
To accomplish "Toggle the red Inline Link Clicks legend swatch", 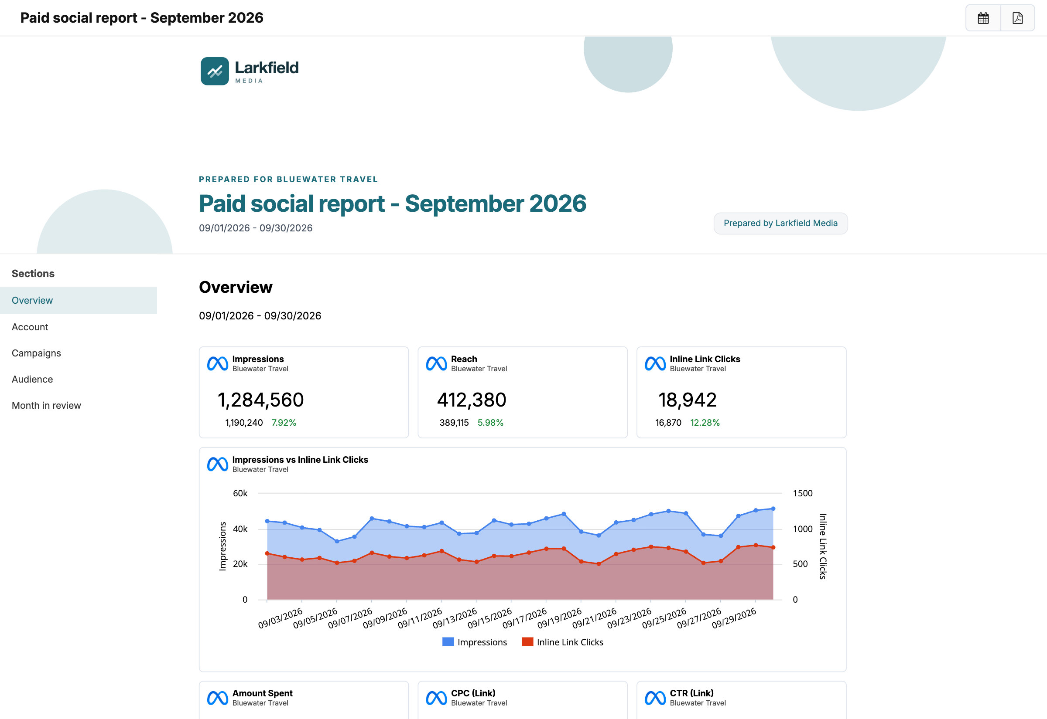I will click(x=527, y=642).
